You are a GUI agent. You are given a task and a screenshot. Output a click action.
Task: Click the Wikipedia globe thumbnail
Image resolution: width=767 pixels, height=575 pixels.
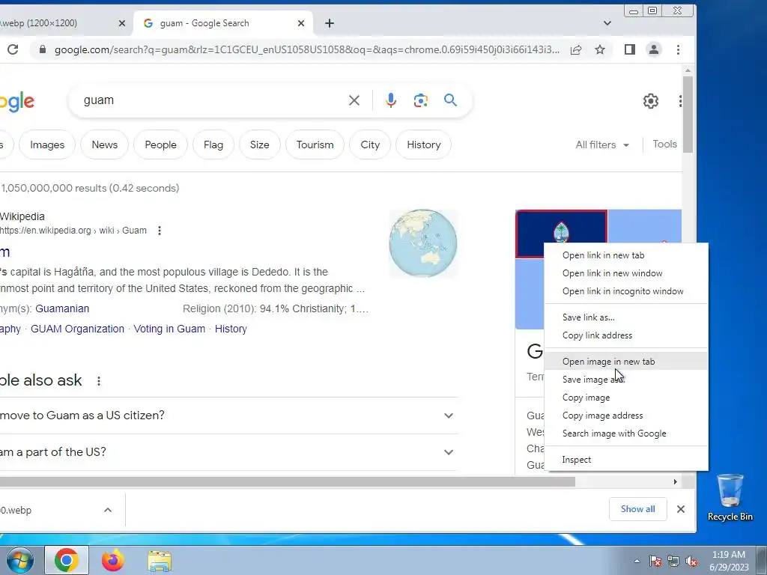423,243
